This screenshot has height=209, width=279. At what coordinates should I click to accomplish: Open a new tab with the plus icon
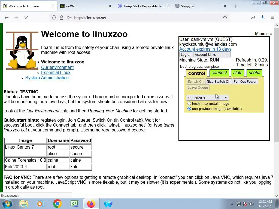[x=235, y=6]
